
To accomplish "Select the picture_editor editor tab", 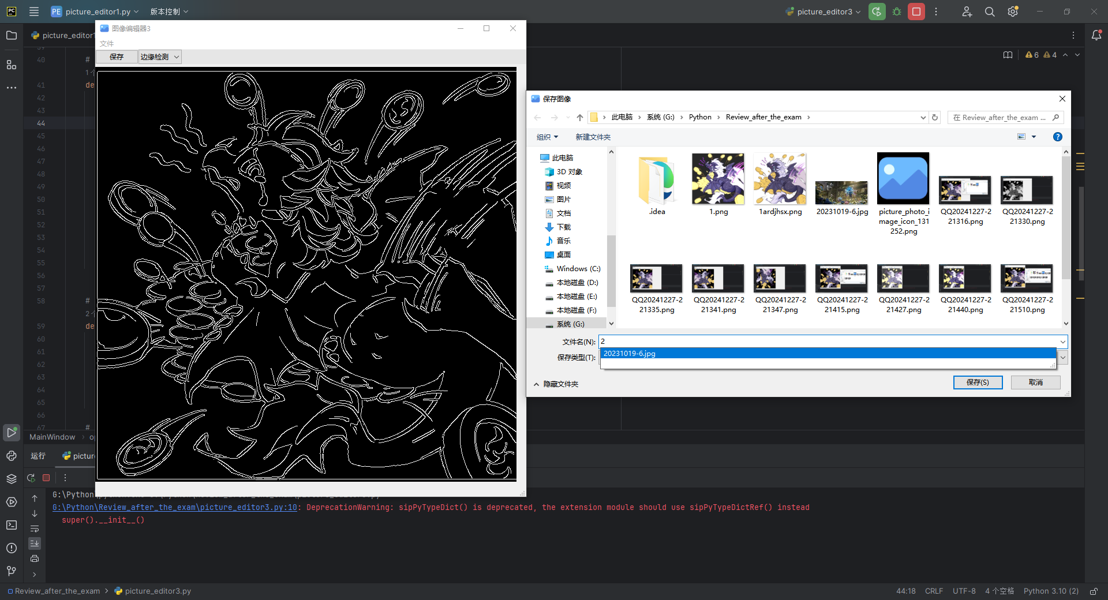I will pyautogui.click(x=62, y=35).
